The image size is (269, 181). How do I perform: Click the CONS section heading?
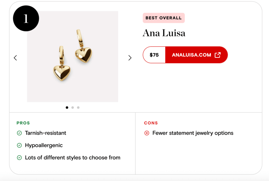pyautogui.click(x=151, y=123)
